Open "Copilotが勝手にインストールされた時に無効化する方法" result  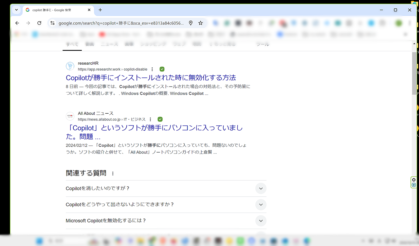(151, 78)
